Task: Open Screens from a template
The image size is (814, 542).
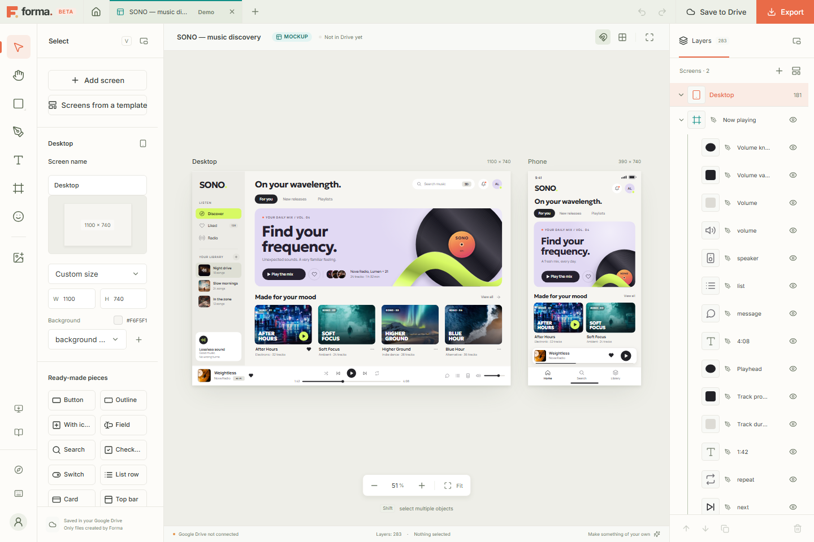Action: tap(97, 105)
